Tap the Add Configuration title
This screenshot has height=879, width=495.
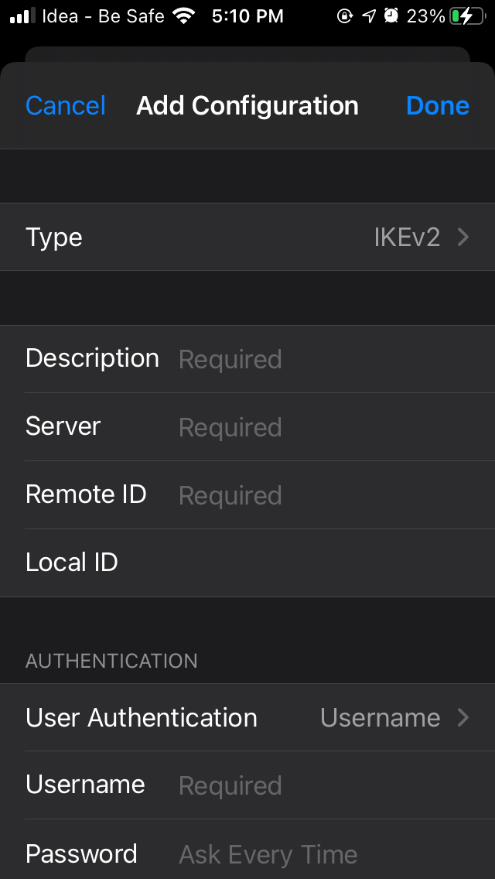247,106
